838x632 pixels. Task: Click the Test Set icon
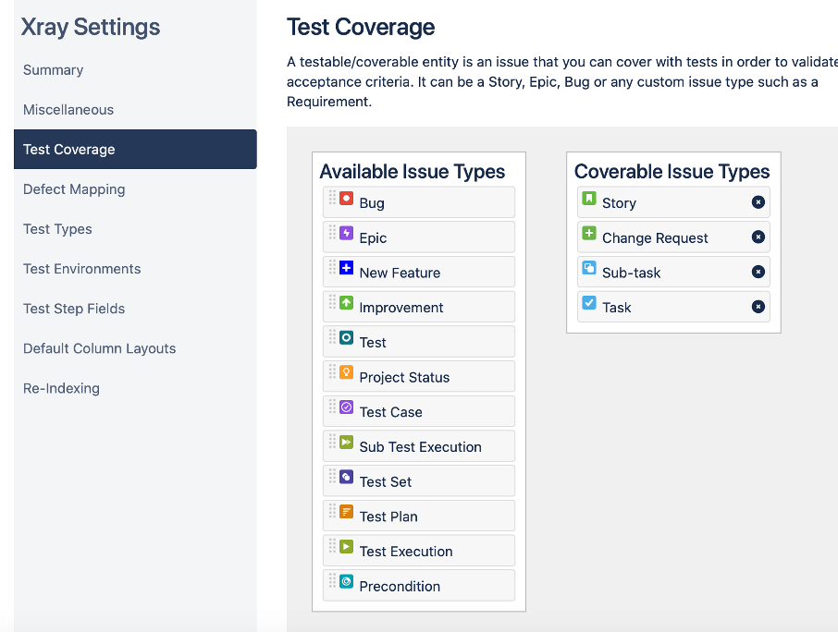(346, 477)
